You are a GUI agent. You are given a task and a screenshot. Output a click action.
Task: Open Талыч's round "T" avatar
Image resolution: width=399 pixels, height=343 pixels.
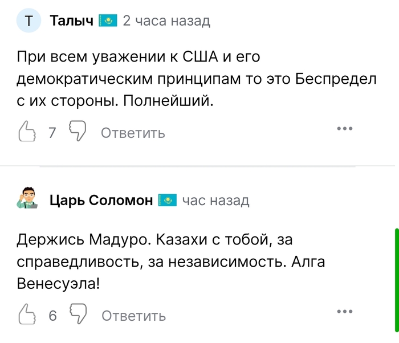click(28, 22)
